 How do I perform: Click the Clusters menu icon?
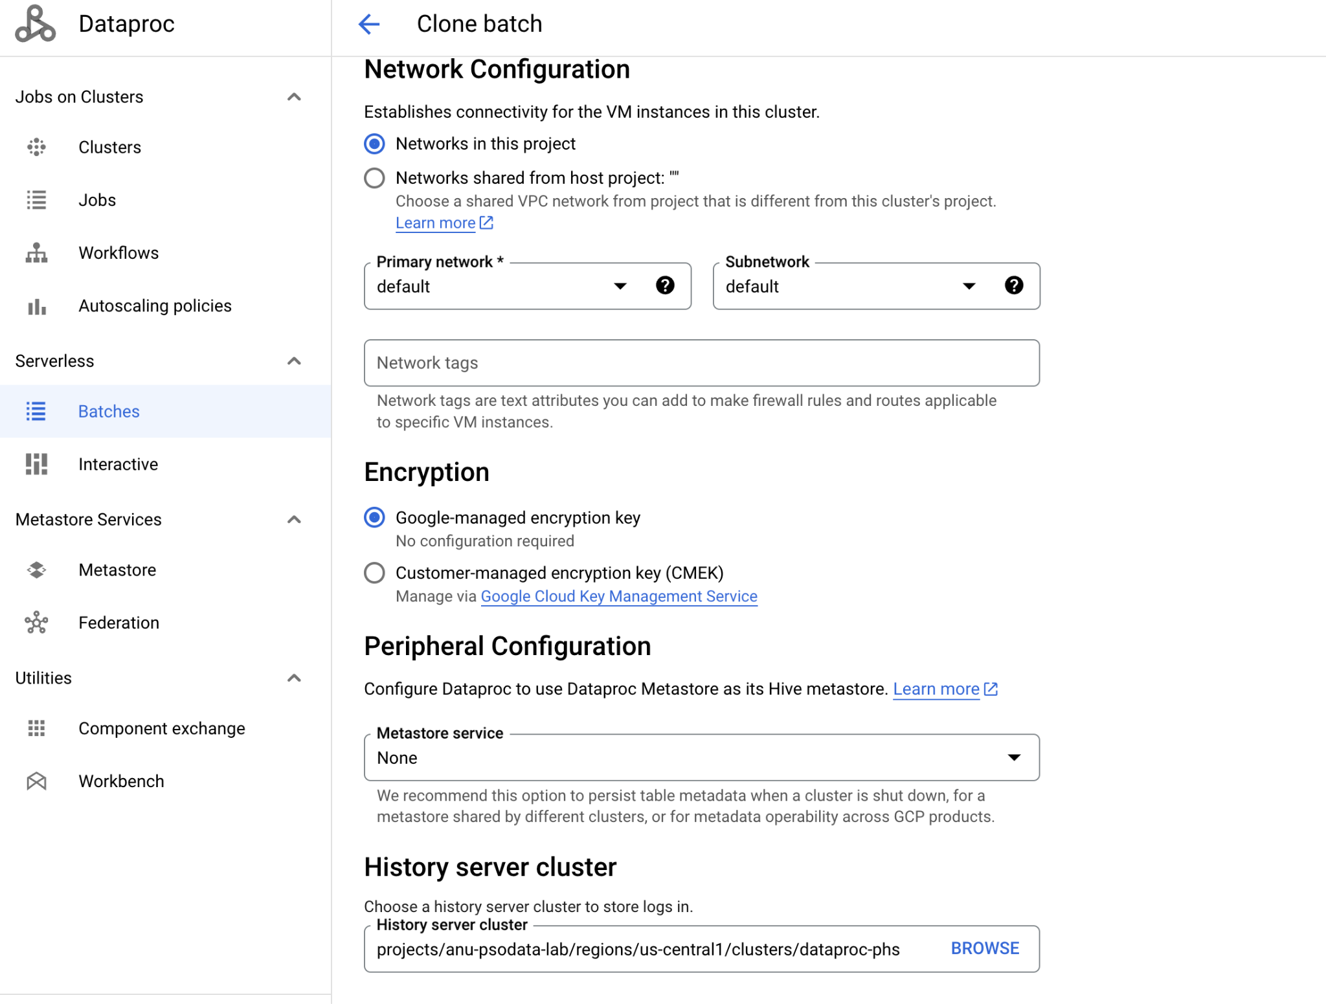coord(38,148)
